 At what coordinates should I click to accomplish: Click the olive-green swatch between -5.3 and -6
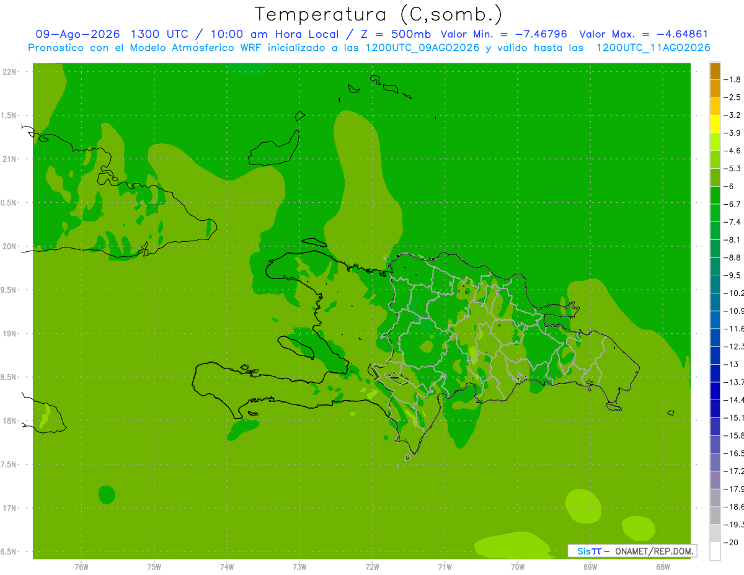point(715,177)
